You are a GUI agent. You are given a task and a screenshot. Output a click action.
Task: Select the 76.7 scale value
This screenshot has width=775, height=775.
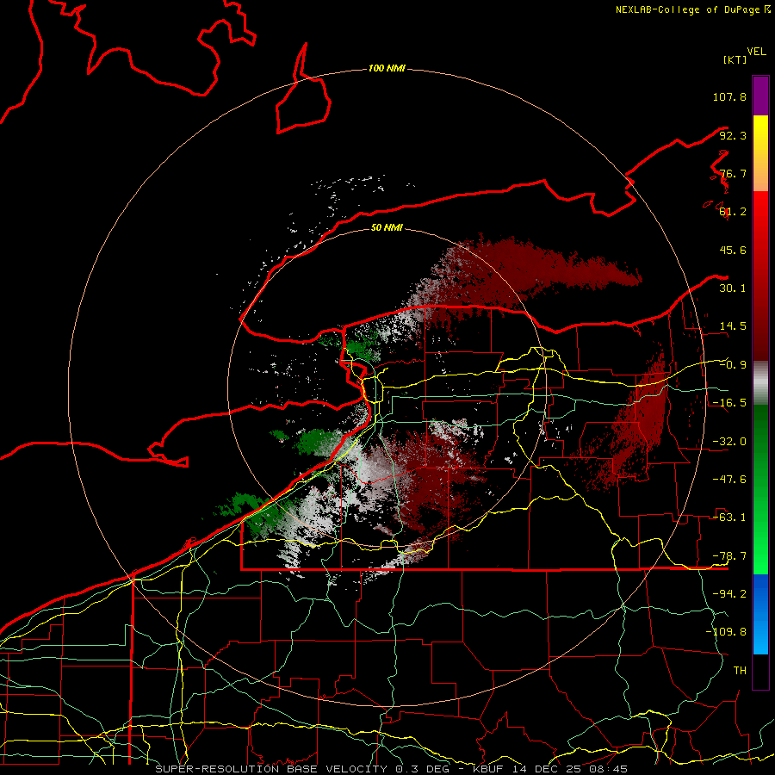733,173
